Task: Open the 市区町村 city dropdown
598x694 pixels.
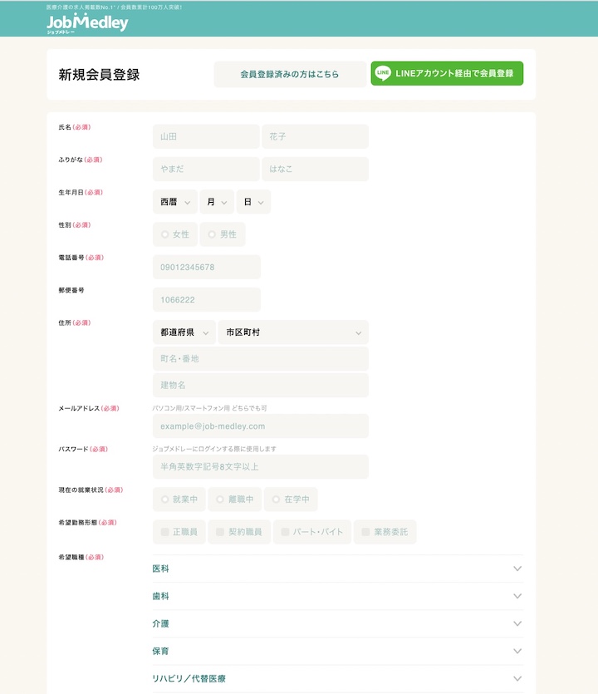Action: [x=293, y=332]
